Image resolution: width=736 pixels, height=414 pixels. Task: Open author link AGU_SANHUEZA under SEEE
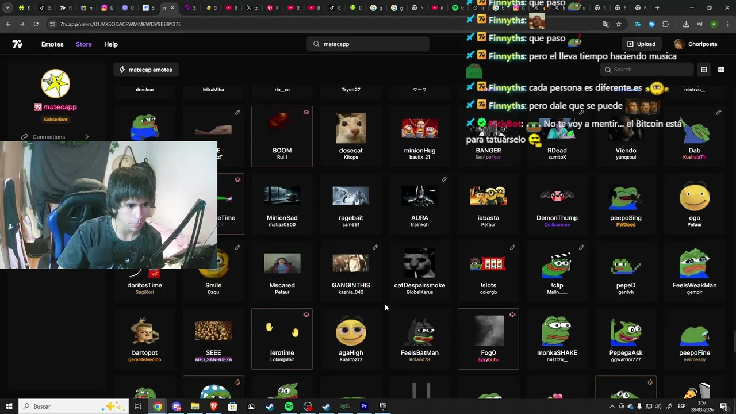pyautogui.click(x=213, y=359)
